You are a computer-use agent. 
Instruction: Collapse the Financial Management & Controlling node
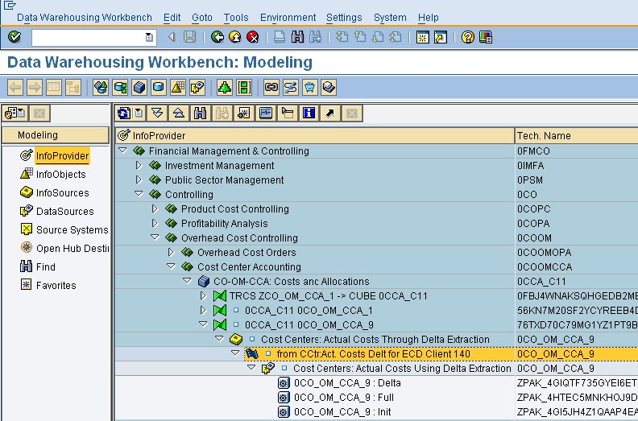tap(122, 151)
